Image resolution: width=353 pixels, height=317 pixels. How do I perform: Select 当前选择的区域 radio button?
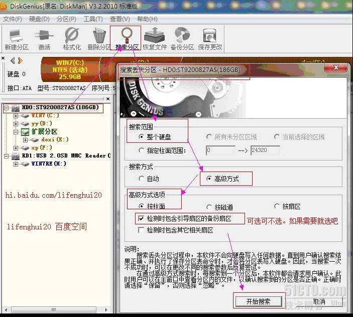277,137
